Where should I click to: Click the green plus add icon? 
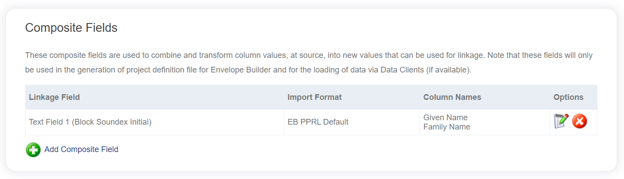(33, 150)
